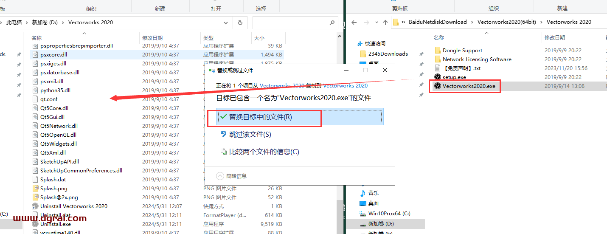This screenshot has height=234, width=607.
Task: Select Vectorworks2020.exe in right window
Action: (469, 86)
